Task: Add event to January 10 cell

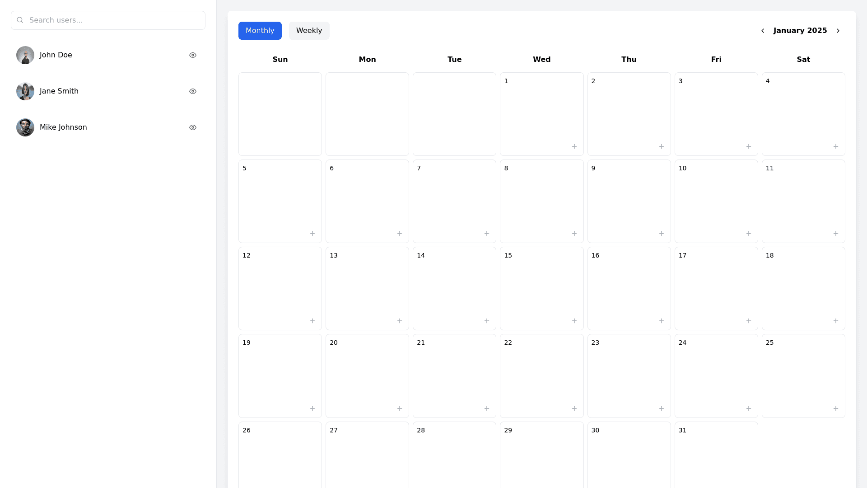Action: point(748,234)
